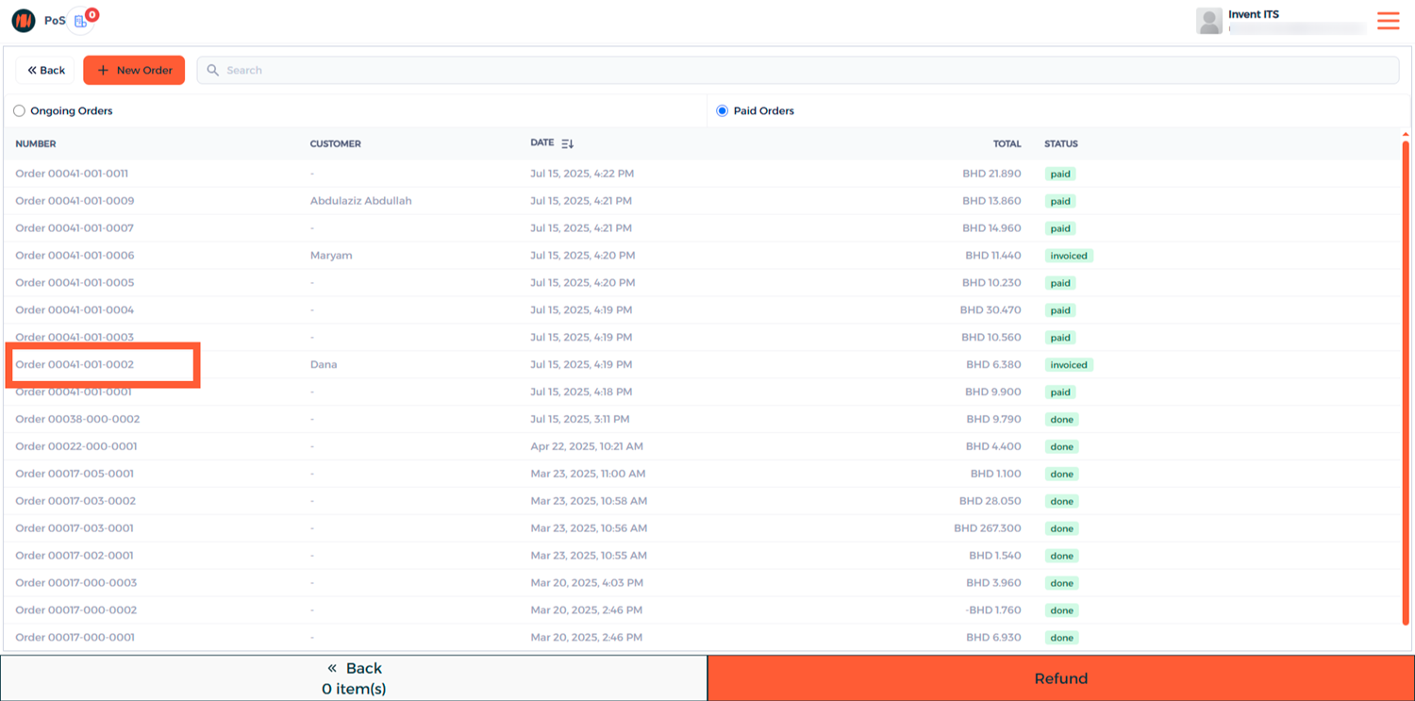
Task: Click invoiced status badge for Maryam's order
Action: coord(1068,256)
